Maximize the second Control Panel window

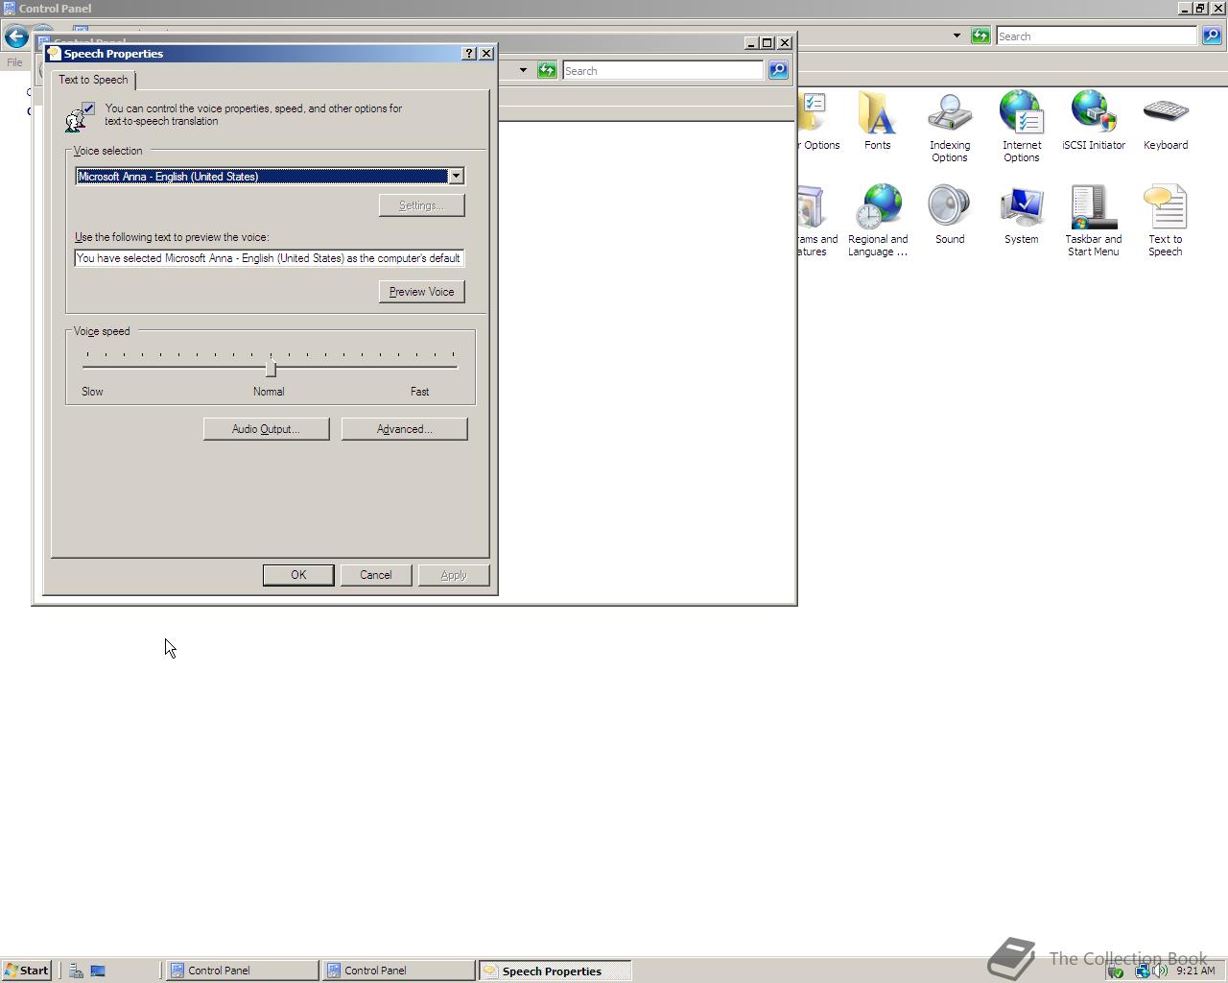(x=767, y=42)
